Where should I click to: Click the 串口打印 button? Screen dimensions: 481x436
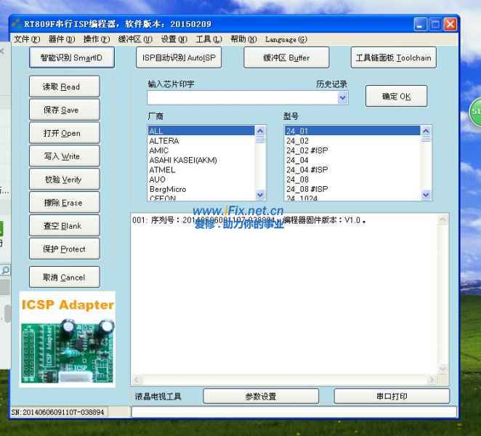pos(392,396)
